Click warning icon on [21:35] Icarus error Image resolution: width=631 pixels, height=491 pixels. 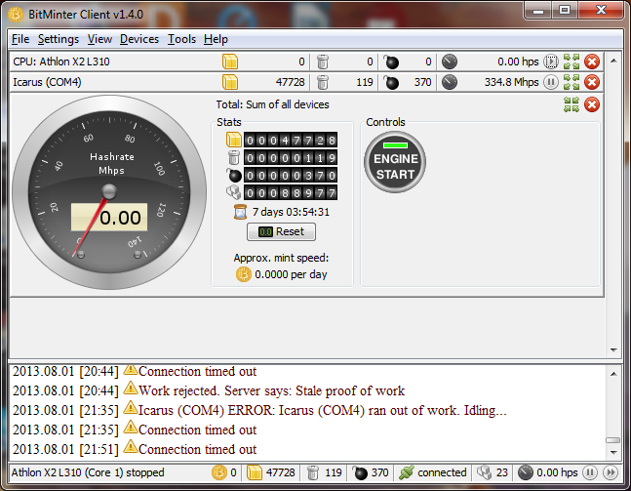pyautogui.click(x=130, y=408)
